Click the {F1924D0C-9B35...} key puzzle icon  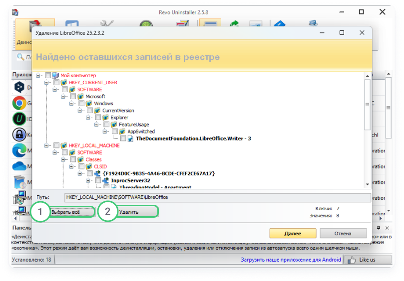[x=97, y=173]
